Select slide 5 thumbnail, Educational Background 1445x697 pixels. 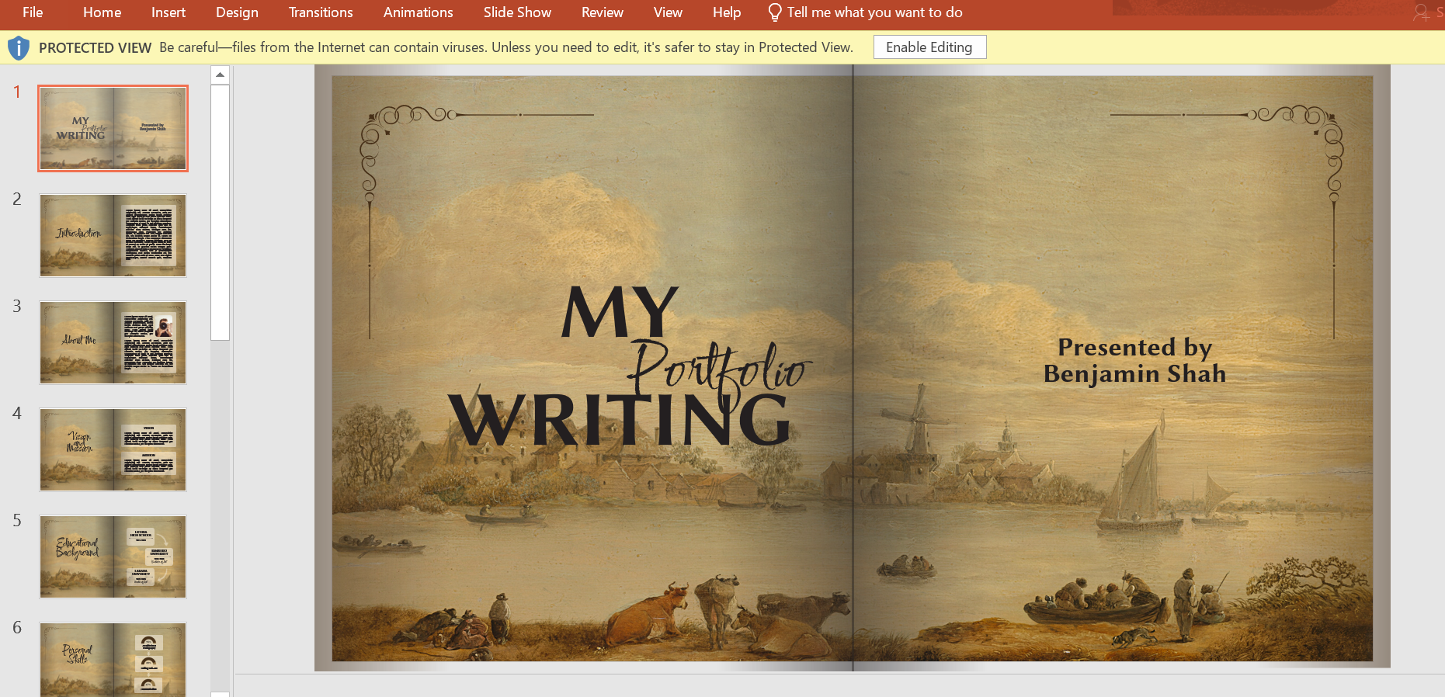113,557
